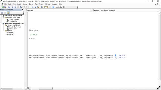Open Visual Basic Help question mark icon

pyautogui.click(x=53, y=7)
